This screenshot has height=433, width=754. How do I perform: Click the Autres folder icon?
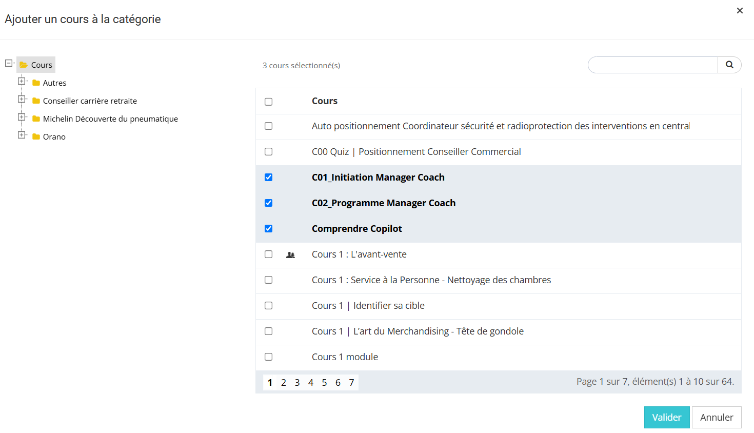click(36, 83)
